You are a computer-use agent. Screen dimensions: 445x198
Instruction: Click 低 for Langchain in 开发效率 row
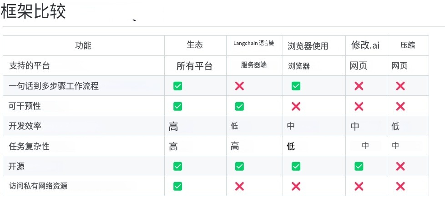pyautogui.click(x=234, y=126)
